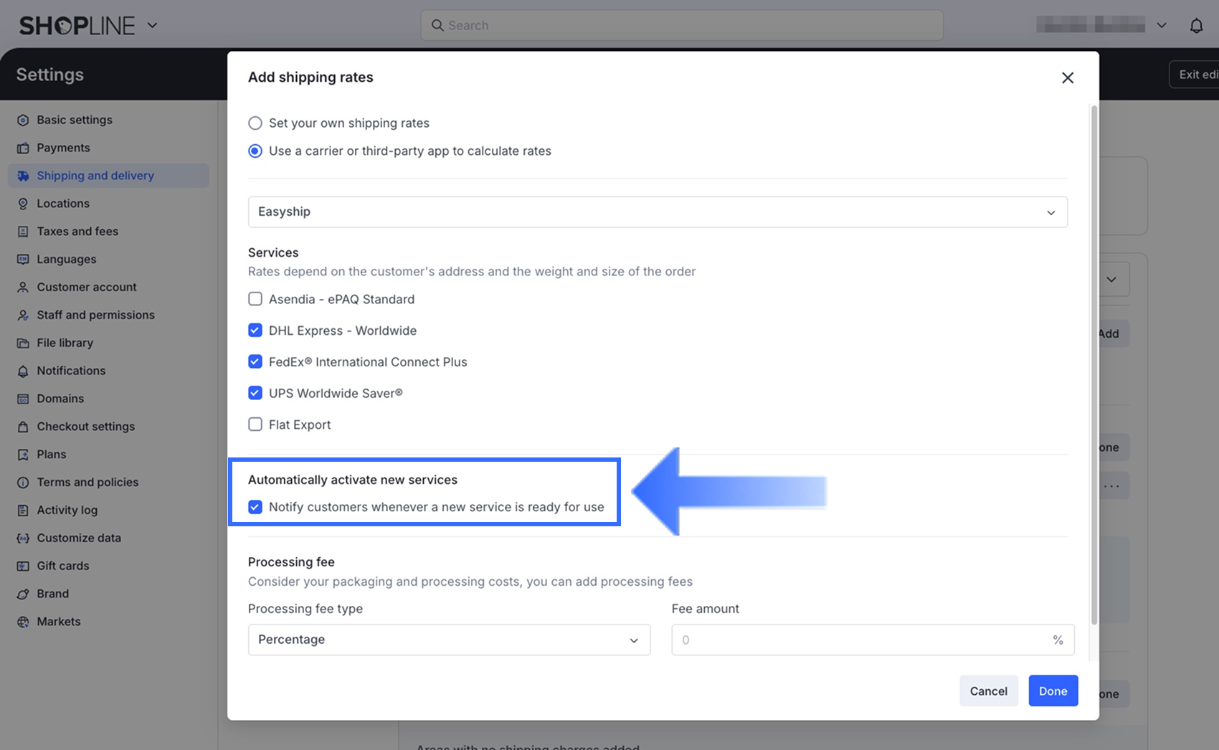Close the Add shipping rates dialog
Viewport: 1219px width, 750px height.
pos(1067,77)
